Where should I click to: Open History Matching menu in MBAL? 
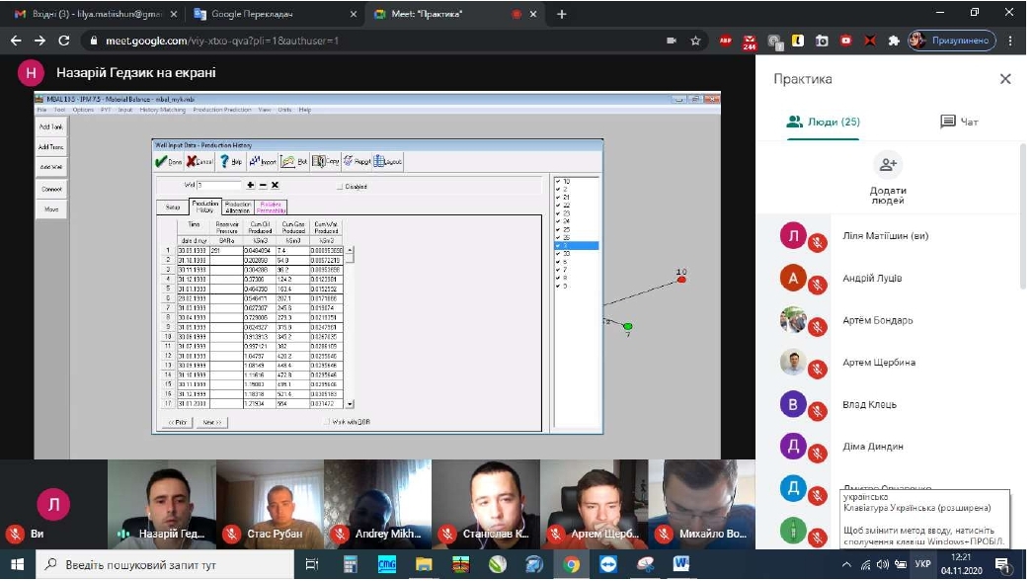(x=162, y=110)
